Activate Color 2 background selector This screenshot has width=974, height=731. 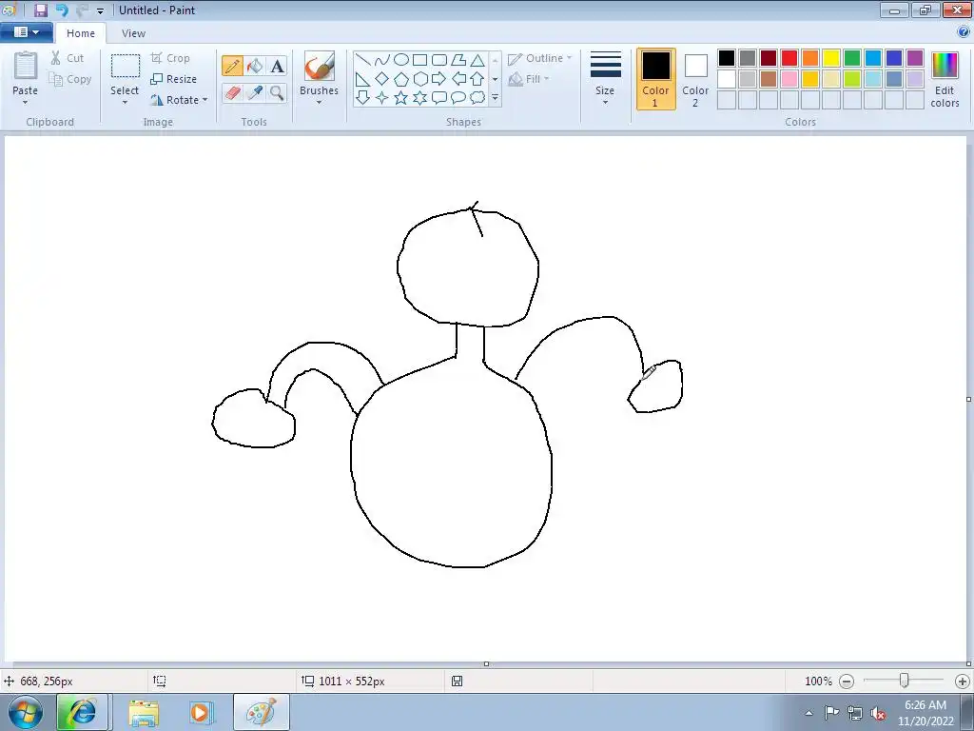point(695,79)
